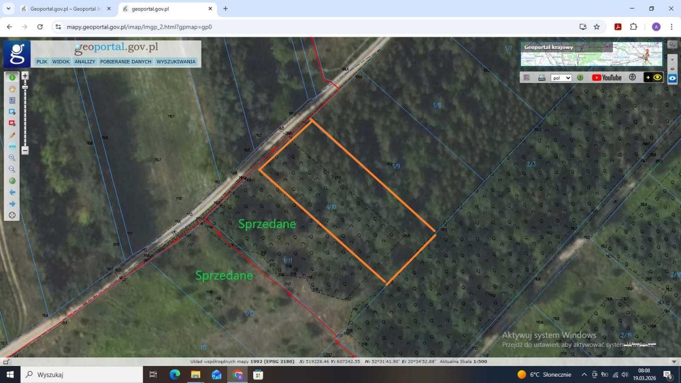This screenshot has width=681, height=383.
Task: Open Task View on the taskbar
Action: pyautogui.click(x=153, y=374)
